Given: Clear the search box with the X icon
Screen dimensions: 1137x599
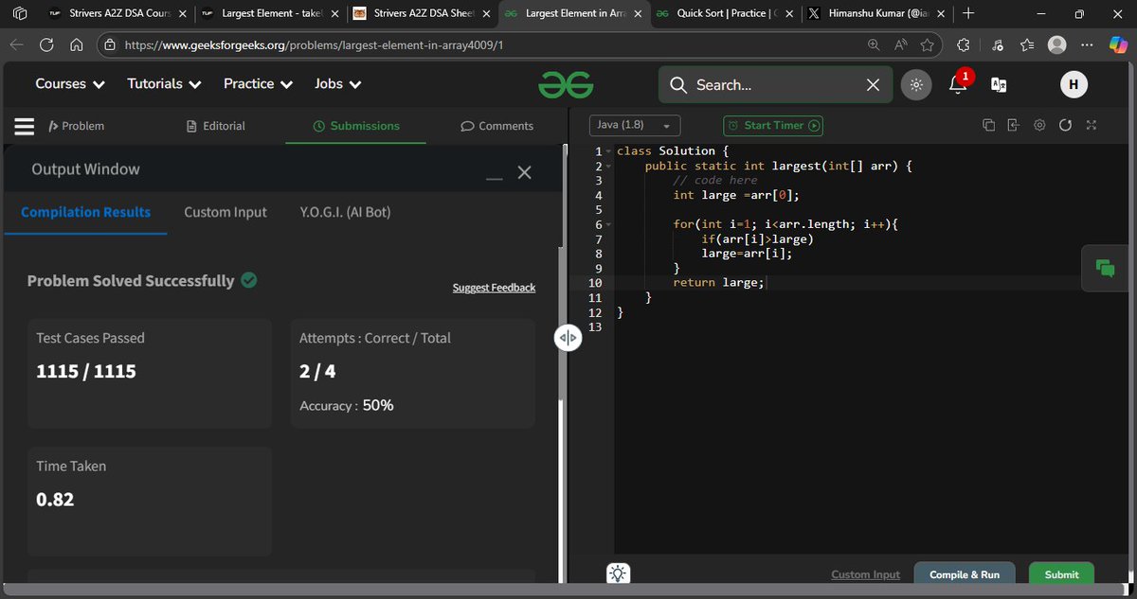Looking at the screenshot, I should pyautogui.click(x=873, y=85).
